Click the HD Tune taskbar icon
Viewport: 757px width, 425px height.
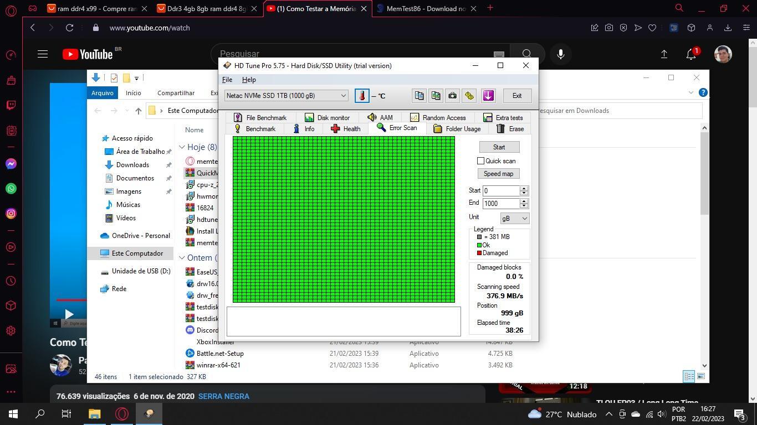click(x=149, y=413)
